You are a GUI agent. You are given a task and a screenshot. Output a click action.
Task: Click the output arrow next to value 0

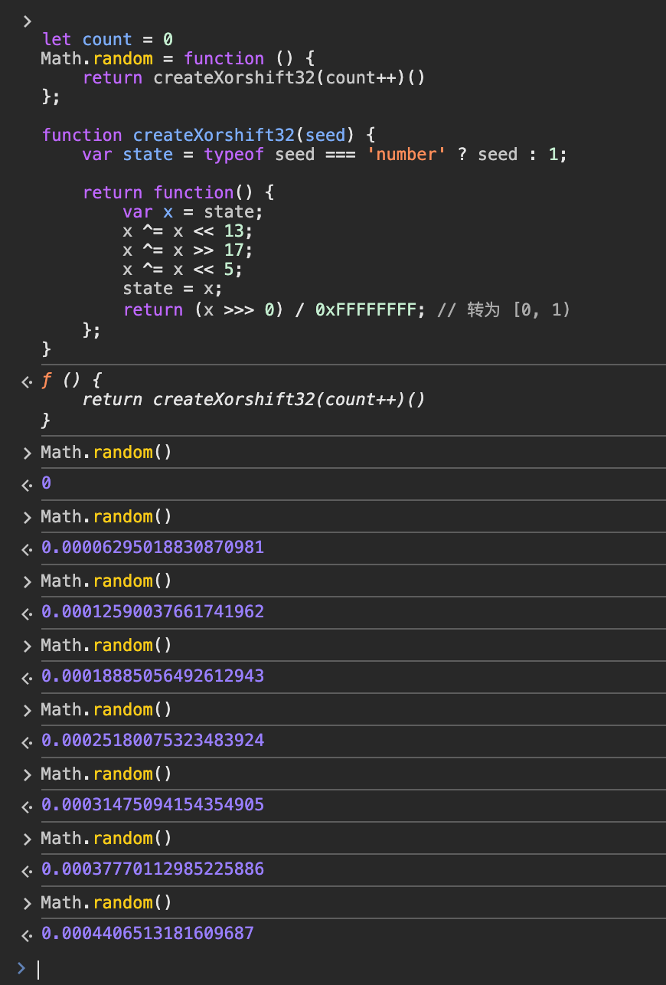[27, 484]
